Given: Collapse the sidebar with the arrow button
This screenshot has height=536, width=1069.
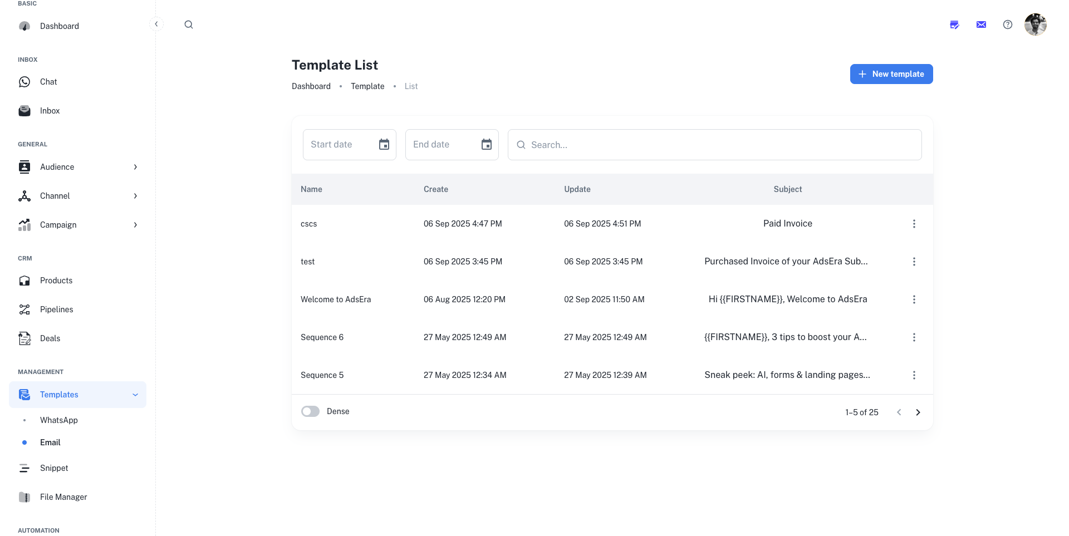Looking at the screenshot, I should [x=156, y=24].
